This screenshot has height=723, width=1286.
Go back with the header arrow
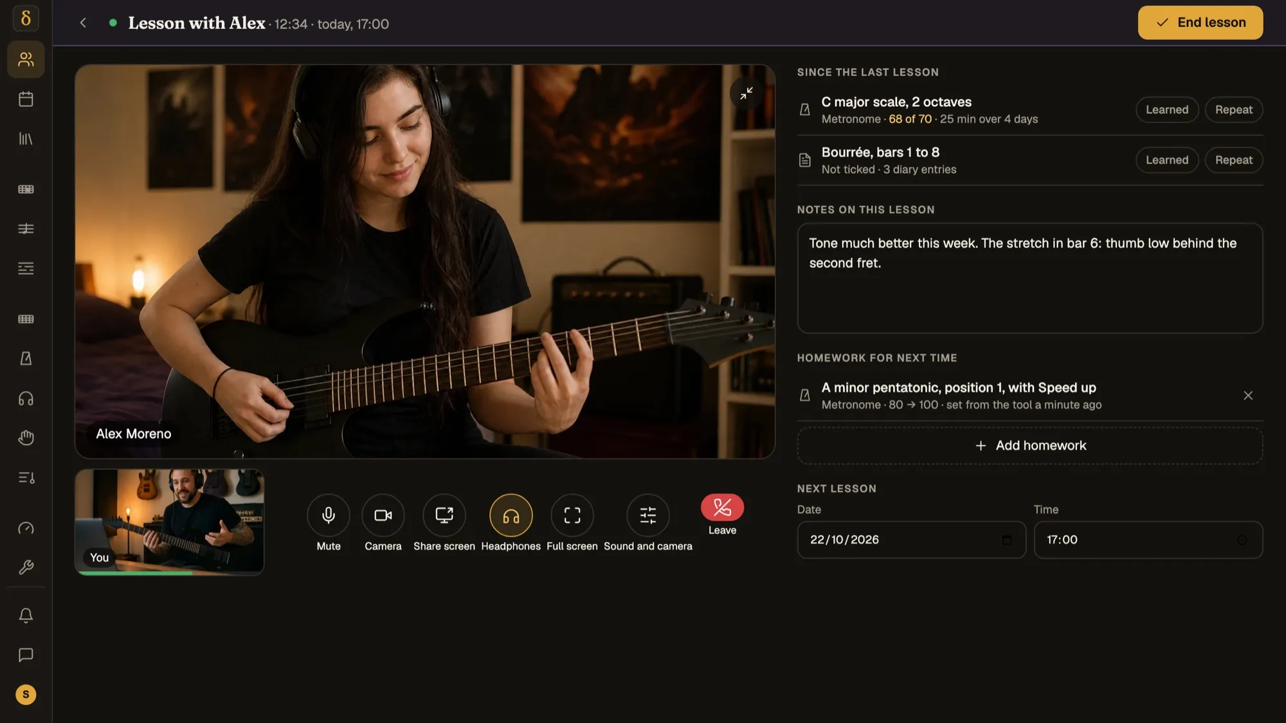point(83,23)
